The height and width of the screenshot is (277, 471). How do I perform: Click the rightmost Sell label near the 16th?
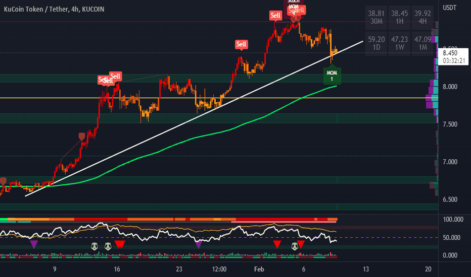[115, 76]
